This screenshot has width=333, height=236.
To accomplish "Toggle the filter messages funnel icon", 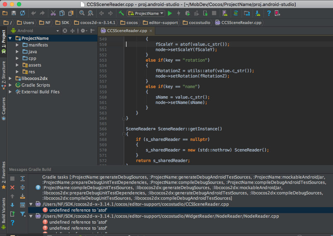I will (x=23, y=213).
